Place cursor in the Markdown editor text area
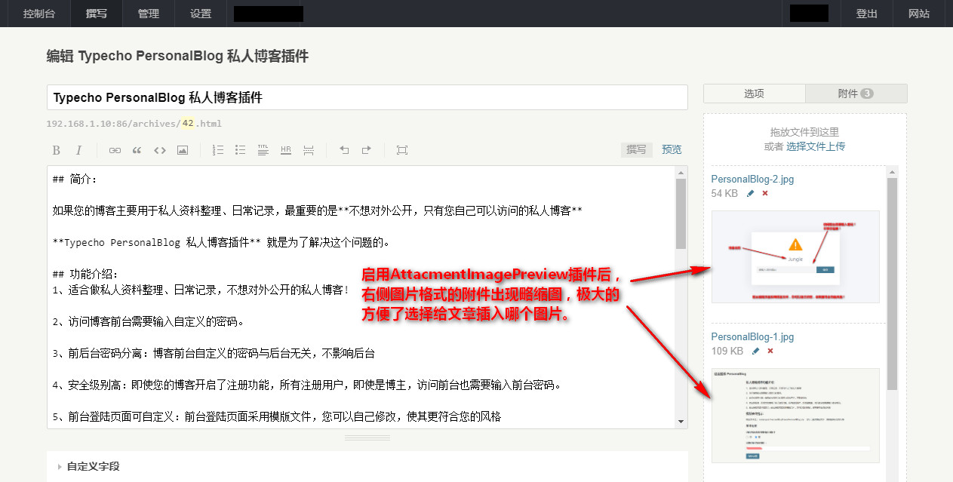 pos(361,297)
